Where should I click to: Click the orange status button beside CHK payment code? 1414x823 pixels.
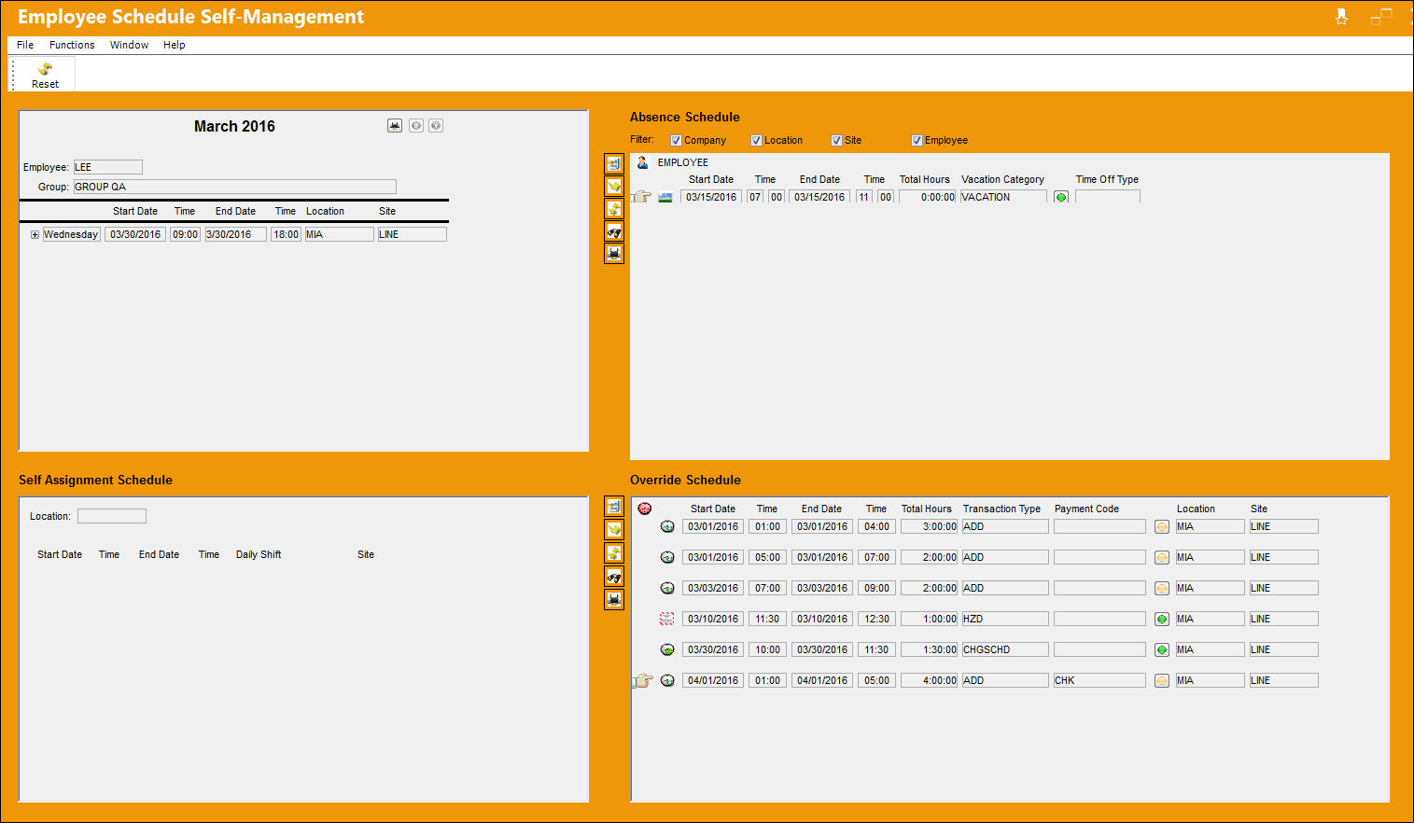coord(1162,680)
